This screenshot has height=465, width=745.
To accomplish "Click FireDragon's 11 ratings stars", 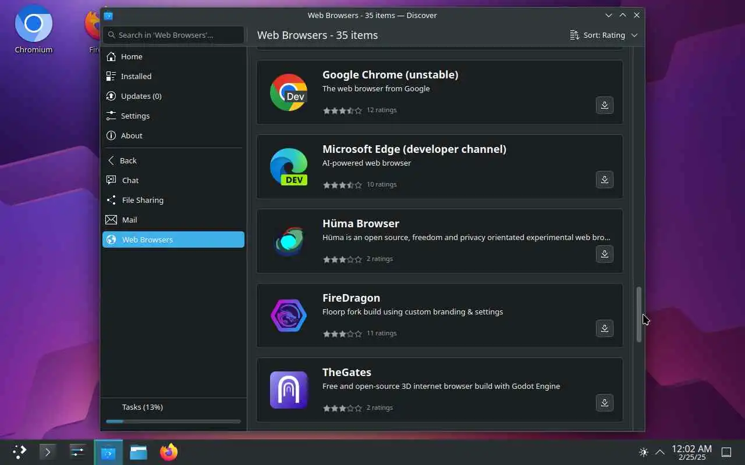I will (342, 333).
